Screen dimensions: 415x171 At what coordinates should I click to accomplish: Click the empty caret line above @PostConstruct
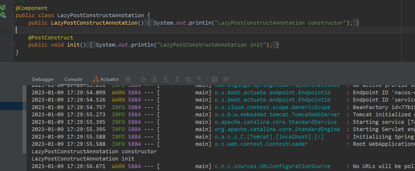tap(209, 30)
